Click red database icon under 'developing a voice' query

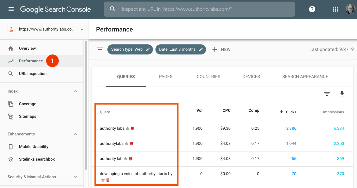click(108, 180)
